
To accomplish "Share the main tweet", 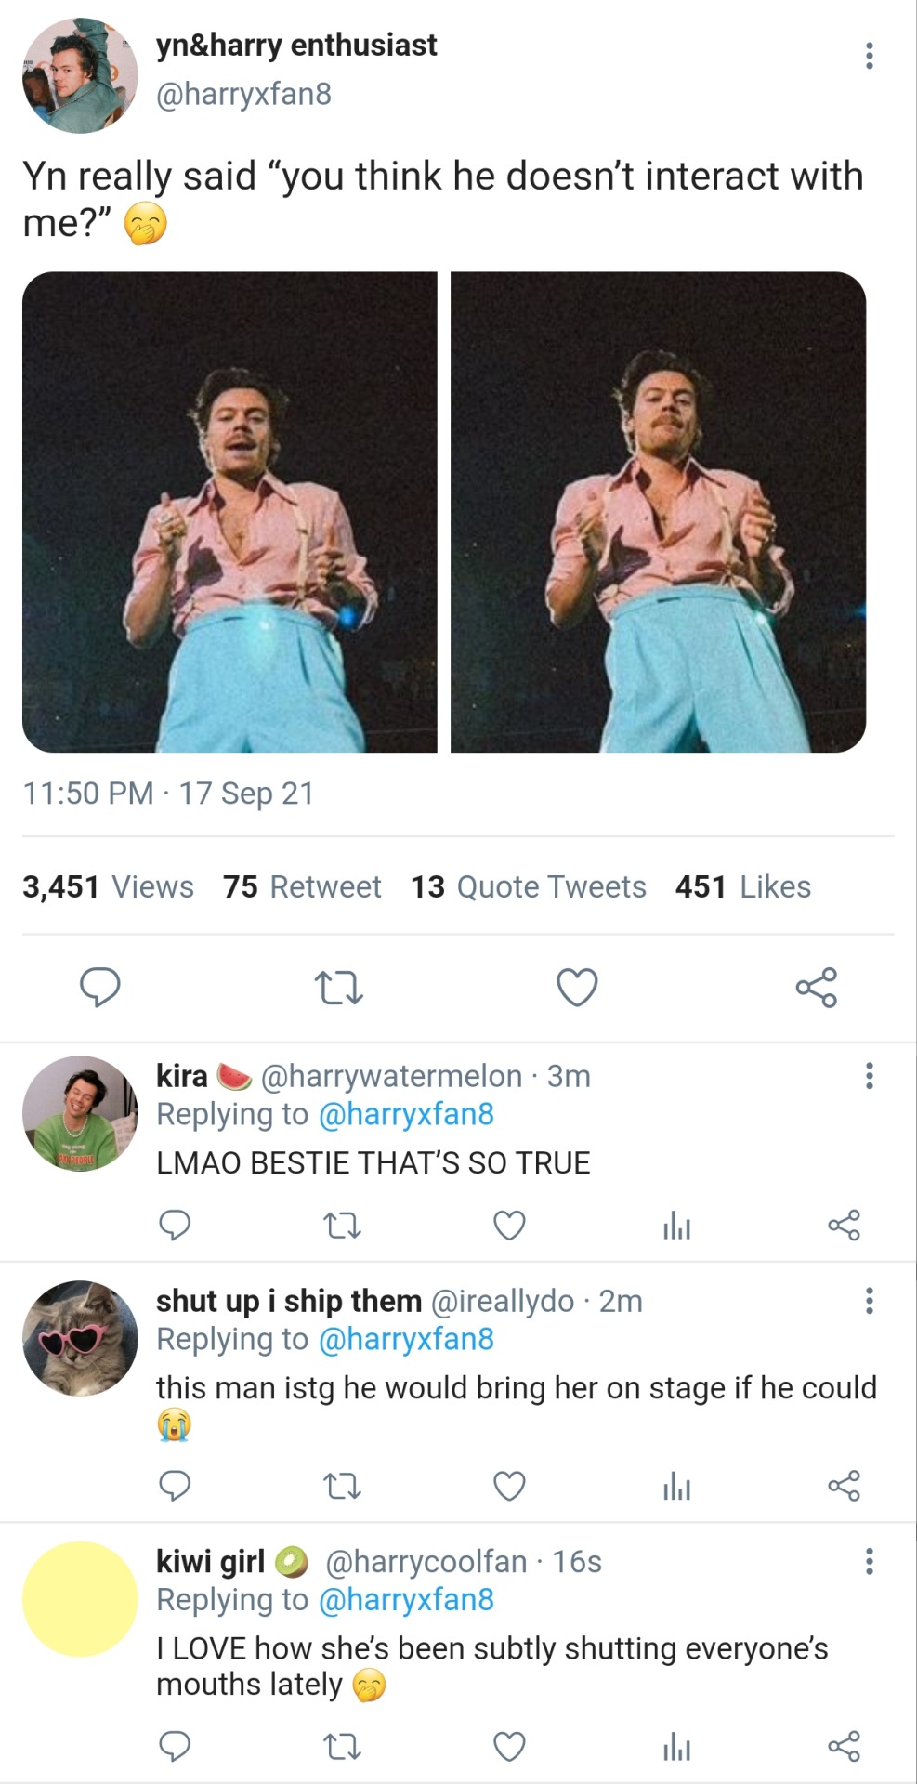I will tap(816, 987).
